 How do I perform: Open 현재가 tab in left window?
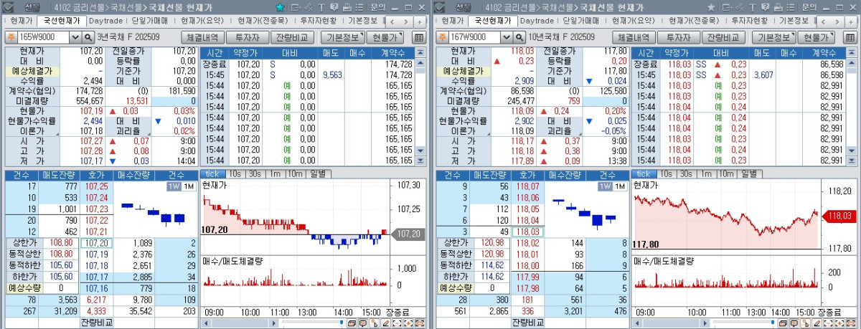point(20,21)
